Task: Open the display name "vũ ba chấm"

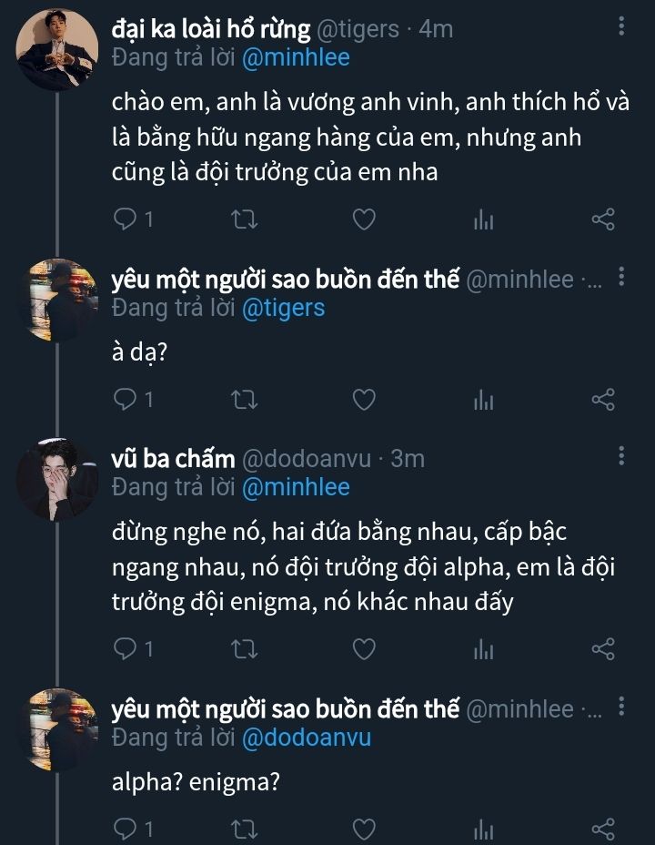Action: [x=173, y=459]
